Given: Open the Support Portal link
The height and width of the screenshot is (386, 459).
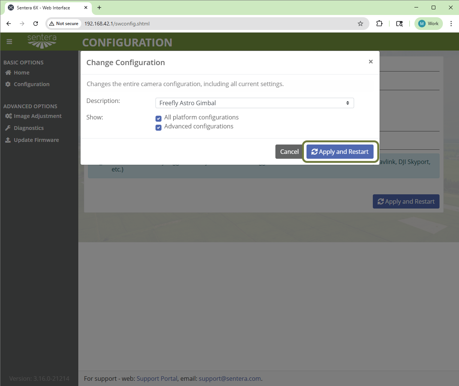Looking at the screenshot, I should pyautogui.click(x=157, y=379).
